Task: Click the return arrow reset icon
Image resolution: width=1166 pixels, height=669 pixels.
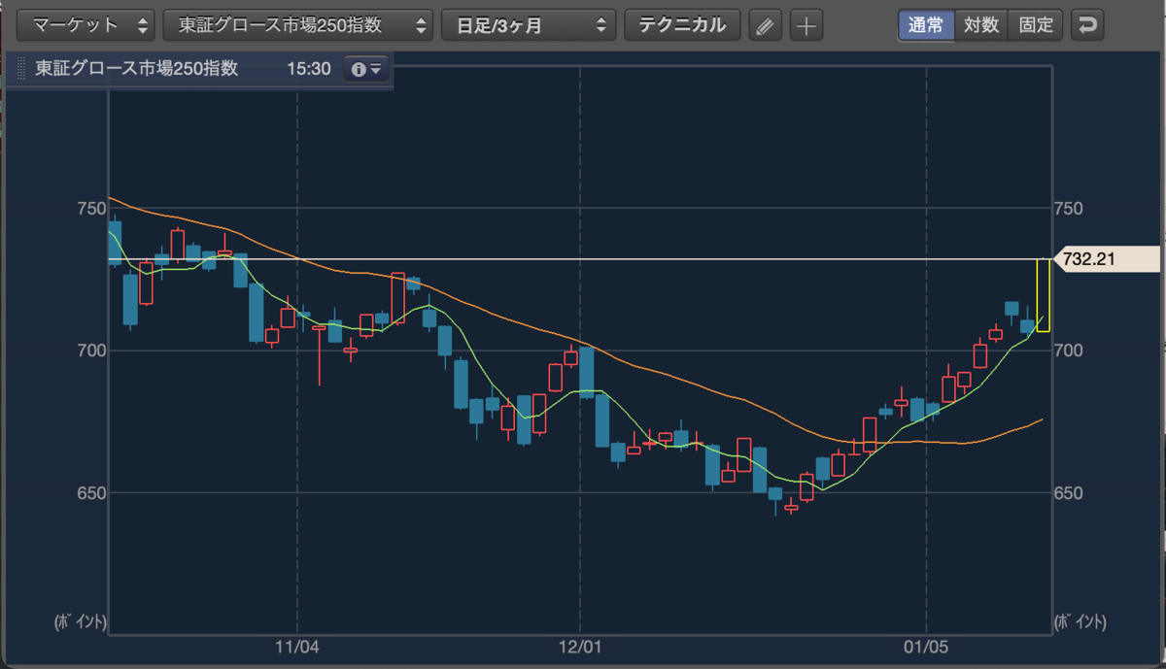Action: pyautogui.click(x=1088, y=25)
